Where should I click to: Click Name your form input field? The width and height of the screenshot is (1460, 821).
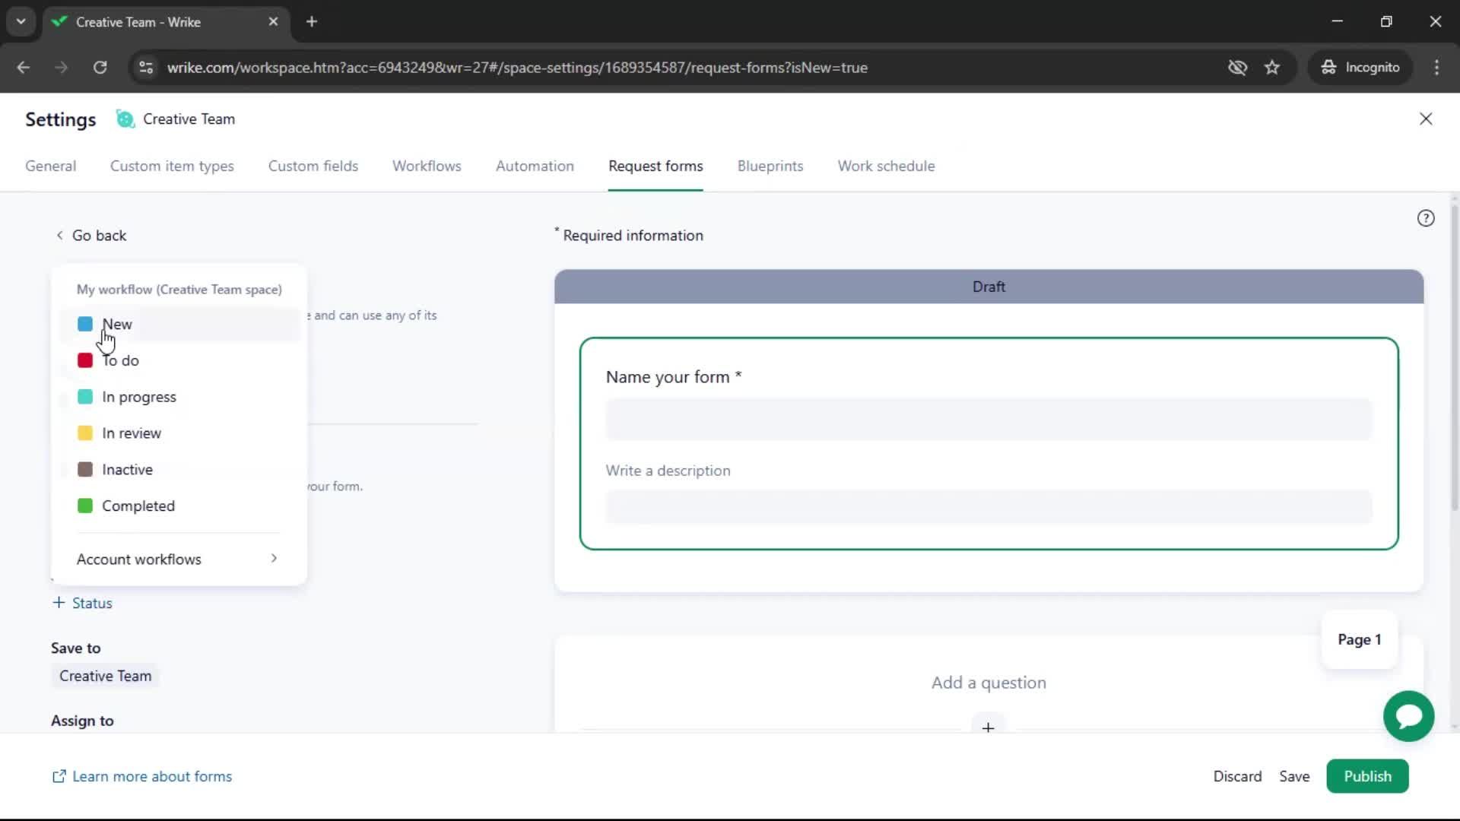click(989, 420)
